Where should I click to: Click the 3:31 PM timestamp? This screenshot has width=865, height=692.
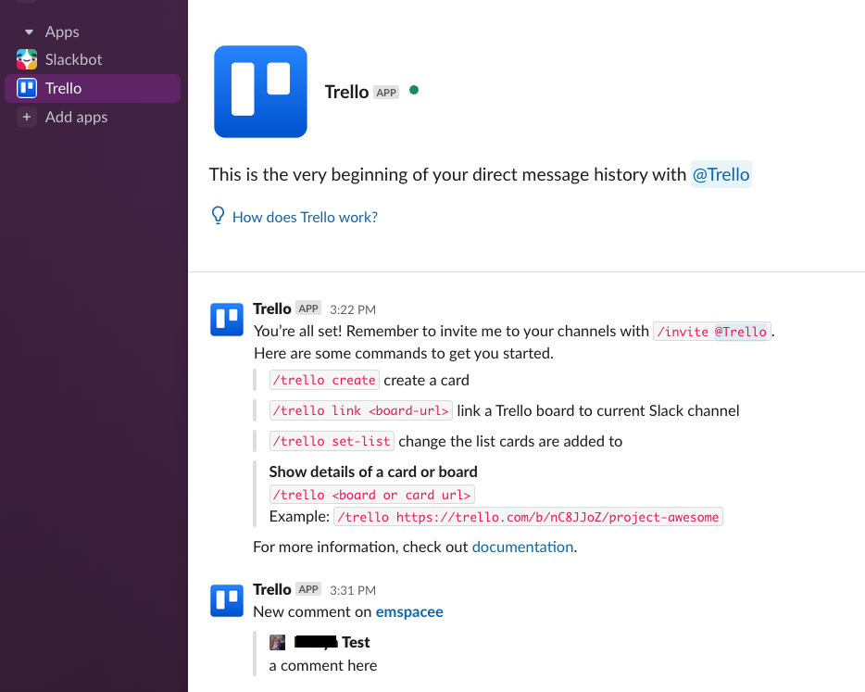(353, 590)
